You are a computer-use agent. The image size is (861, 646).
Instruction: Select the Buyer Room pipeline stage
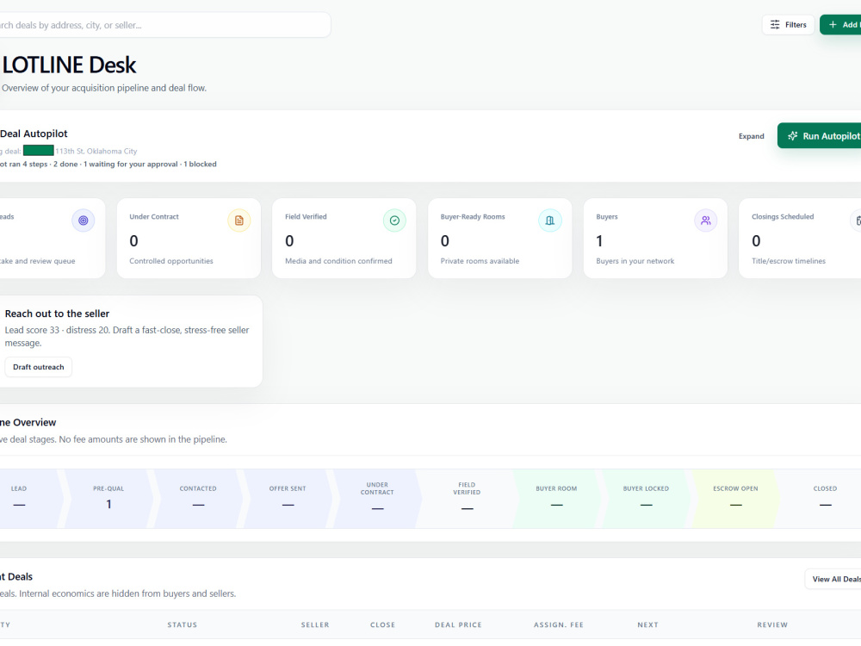pyautogui.click(x=556, y=498)
